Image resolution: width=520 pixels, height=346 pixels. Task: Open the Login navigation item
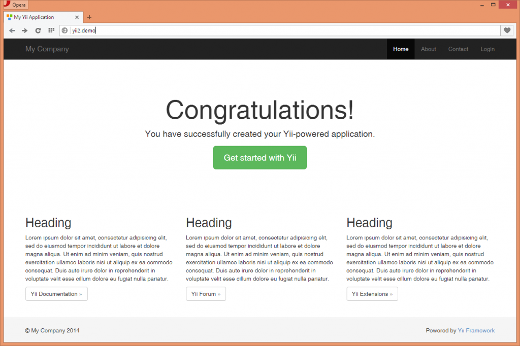(487, 49)
